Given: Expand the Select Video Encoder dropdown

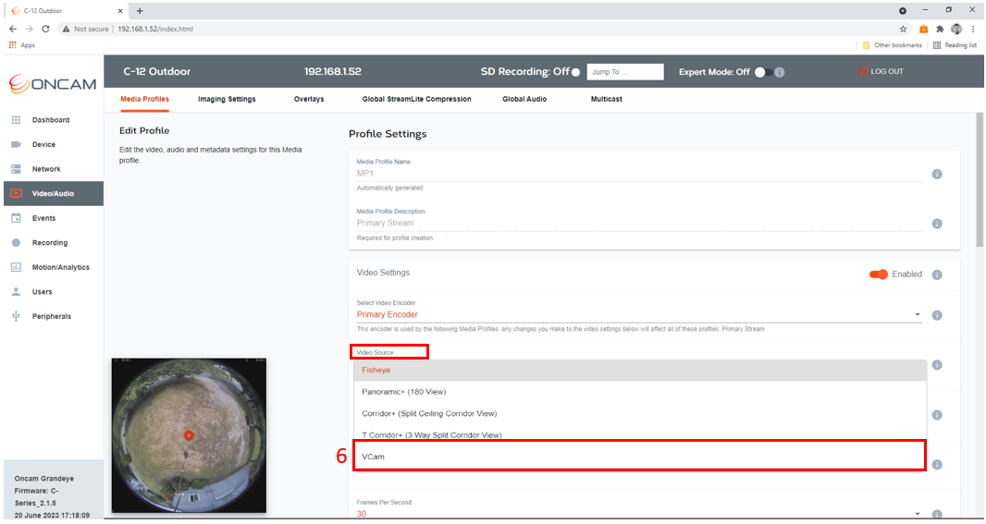Looking at the screenshot, I should tap(639, 315).
